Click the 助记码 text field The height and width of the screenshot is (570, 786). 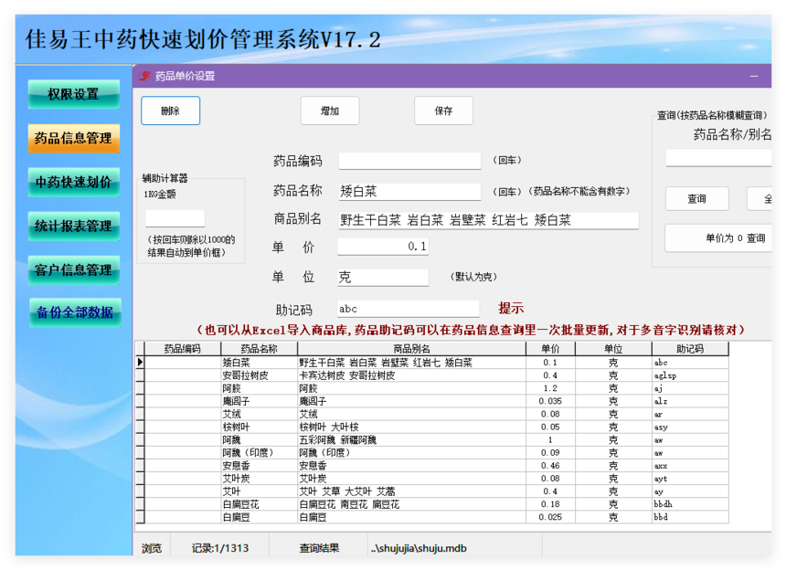[408, 309]
